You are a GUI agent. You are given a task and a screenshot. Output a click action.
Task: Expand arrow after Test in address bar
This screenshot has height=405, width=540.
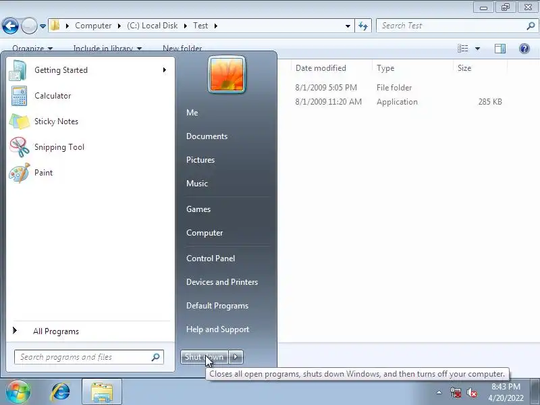pos(216,26)
